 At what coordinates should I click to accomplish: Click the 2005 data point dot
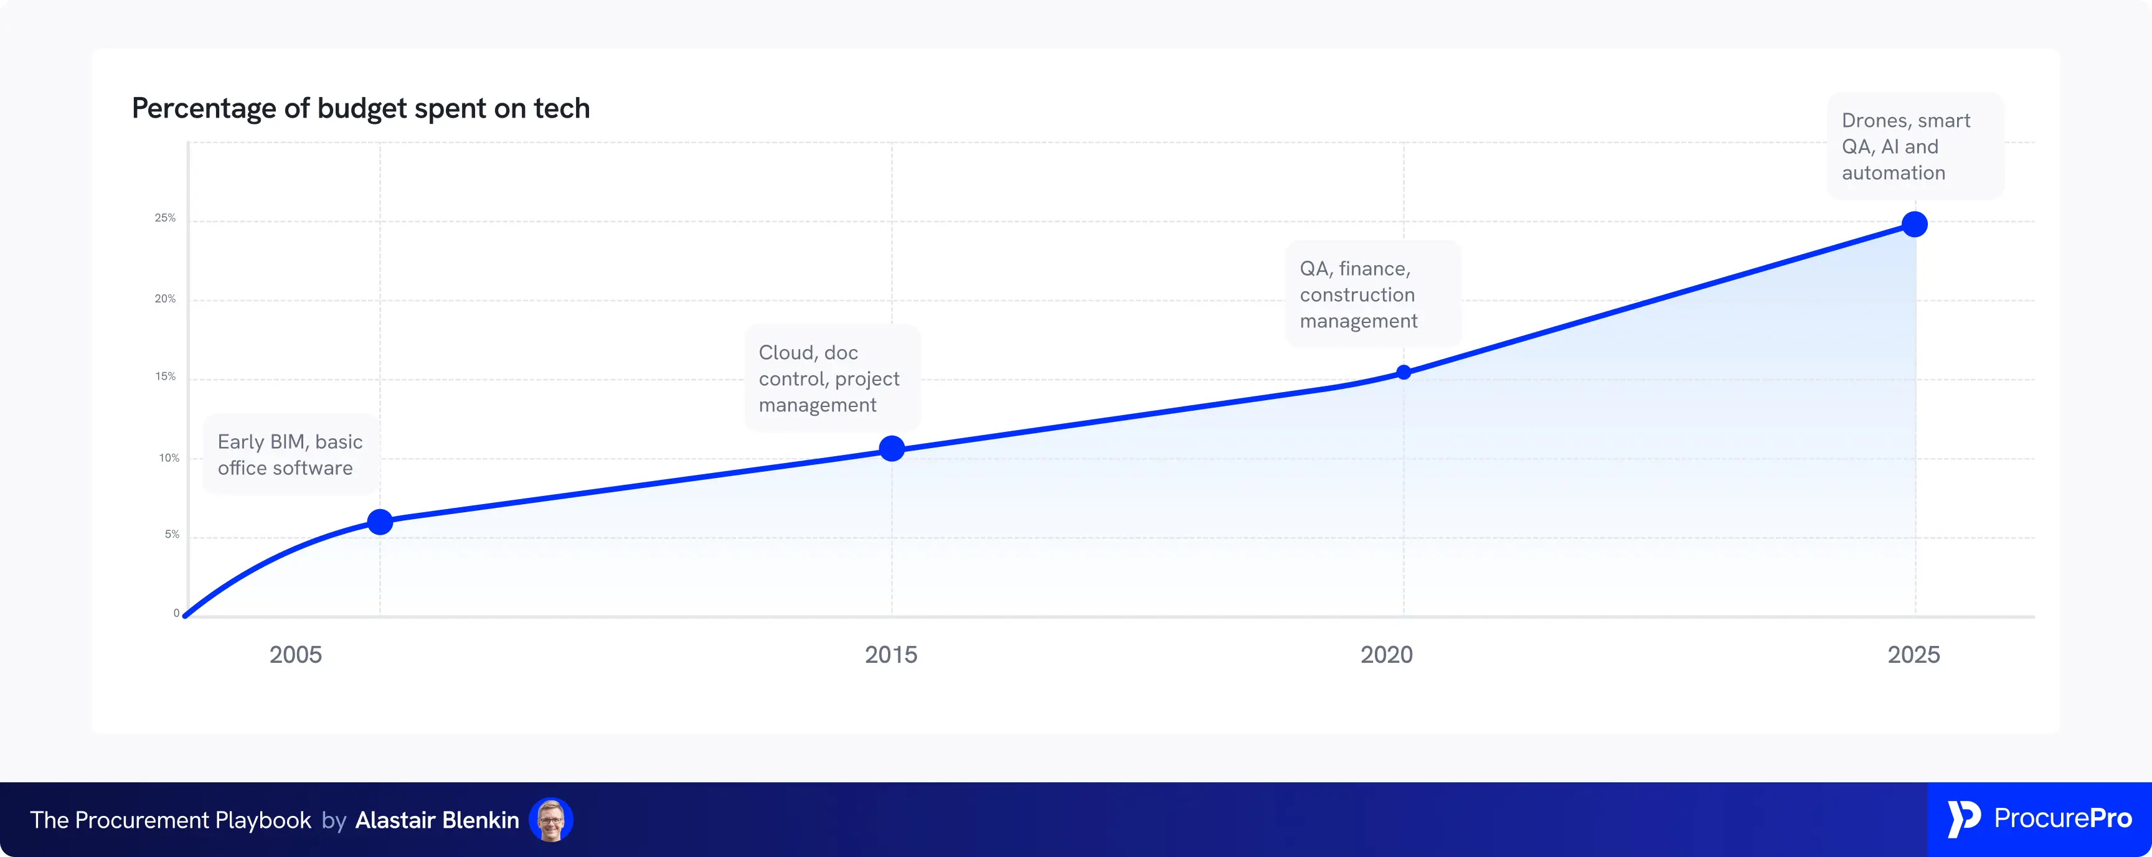coord(380,522)
